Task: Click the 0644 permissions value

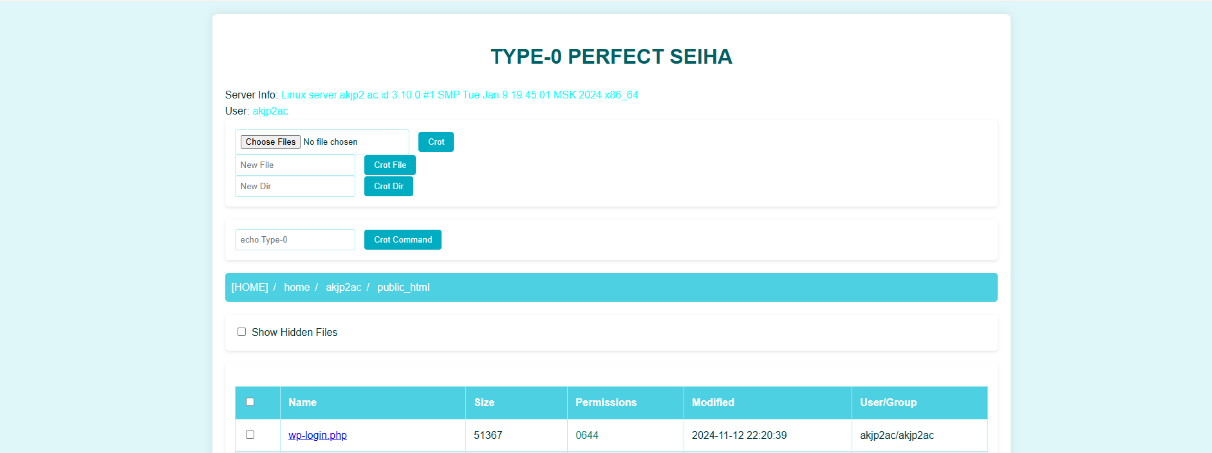Action: (586, 436)
